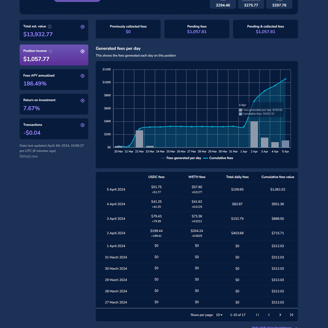Screen dimensions: 328x328
Task: Go to previous page of fees table
Action: 269,315
